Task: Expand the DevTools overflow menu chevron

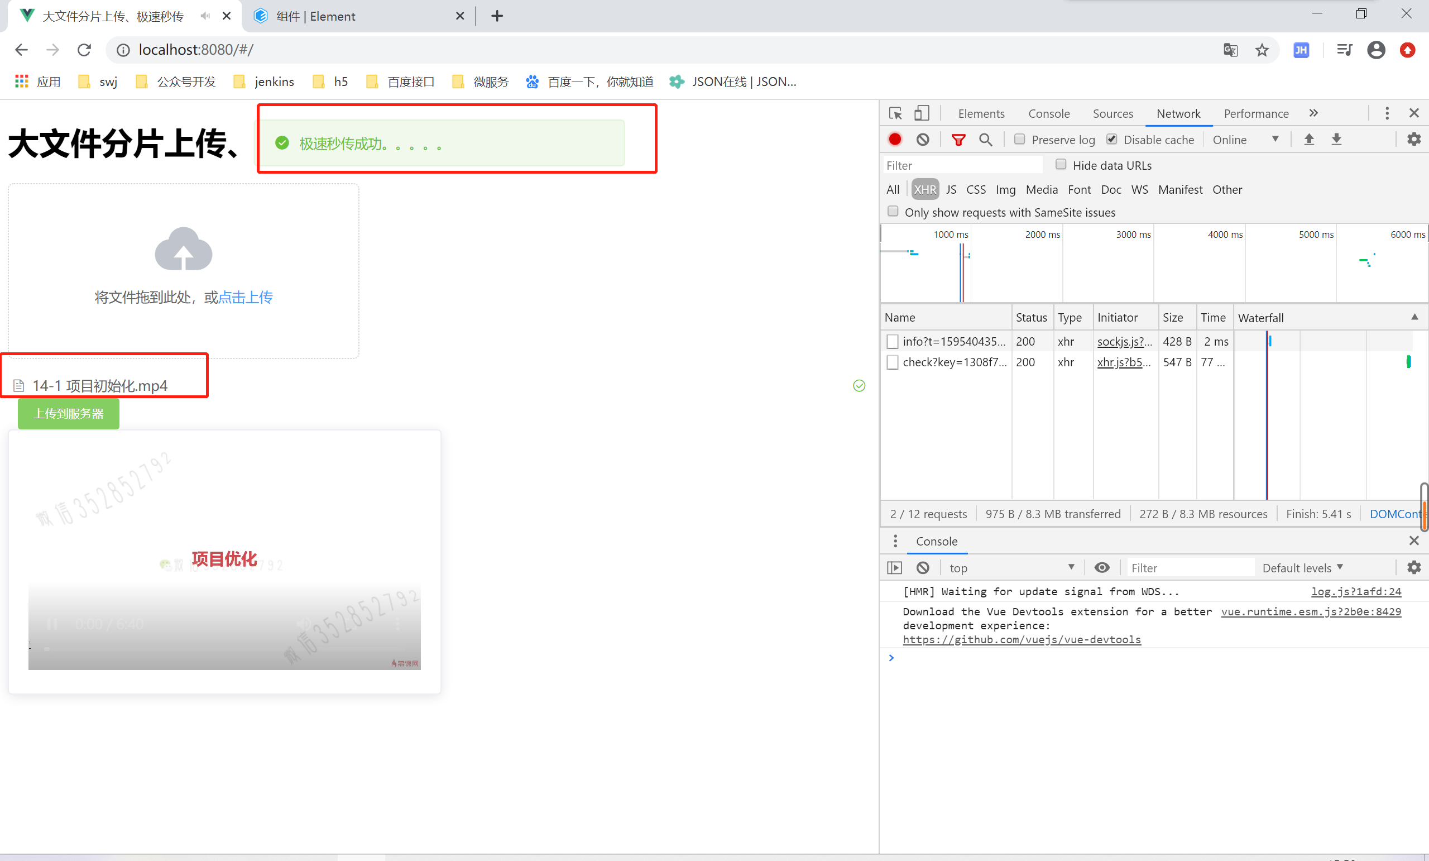Action: tap(1316, 113)
